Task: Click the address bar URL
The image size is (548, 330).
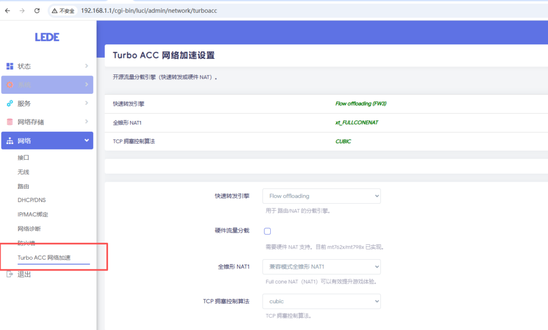Action: point(149,11)
